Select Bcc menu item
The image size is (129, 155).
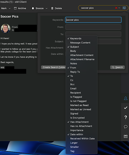pos(82,84)
